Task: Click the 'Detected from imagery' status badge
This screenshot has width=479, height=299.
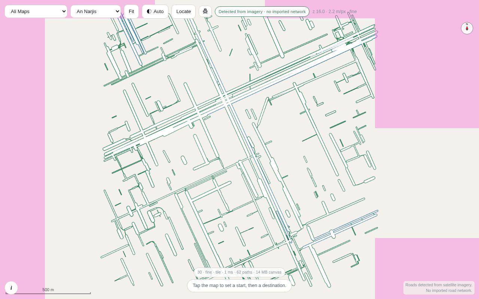Action: 262,12
